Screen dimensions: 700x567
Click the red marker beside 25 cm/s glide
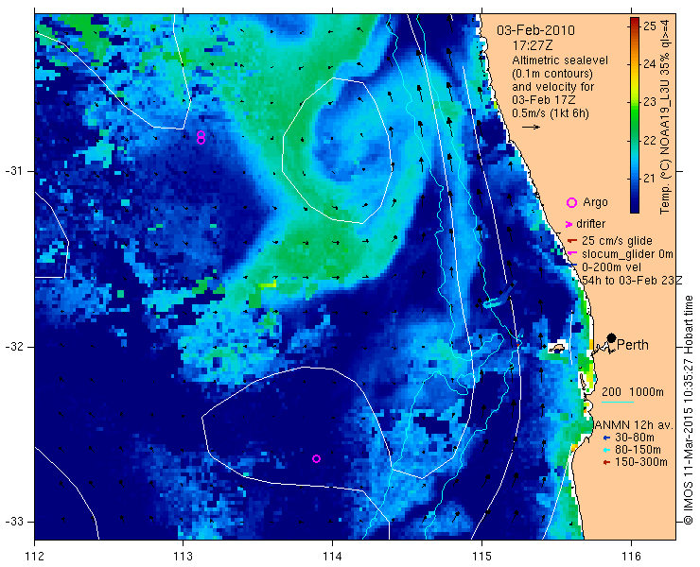click(572, 241)
